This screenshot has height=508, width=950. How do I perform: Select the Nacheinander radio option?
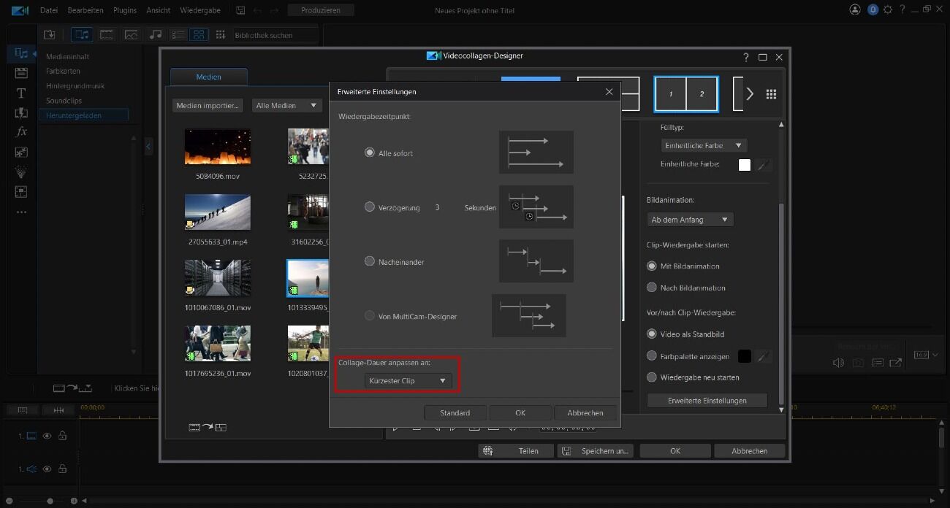(370, 261)
